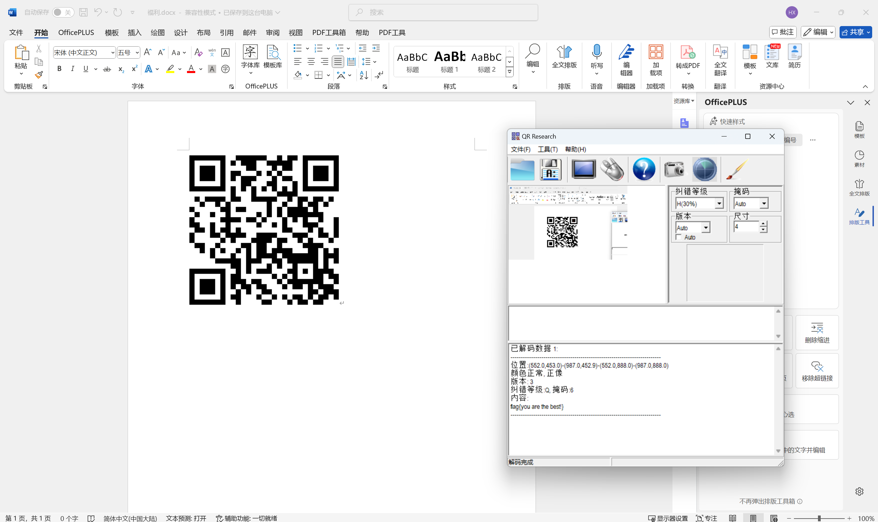The height and width of the screenshot is (522, 878).
Task: Click the Undo arrow in title bar
Action: coord(98,12)
